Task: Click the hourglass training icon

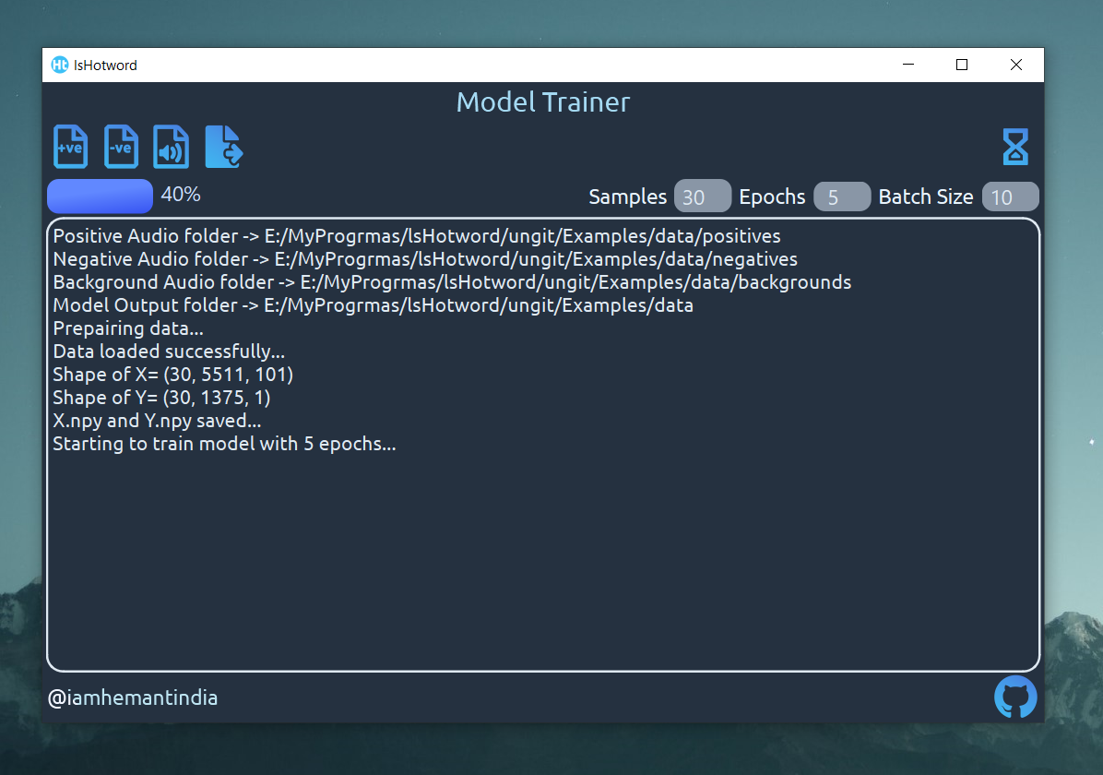Action: point(1015,147)
